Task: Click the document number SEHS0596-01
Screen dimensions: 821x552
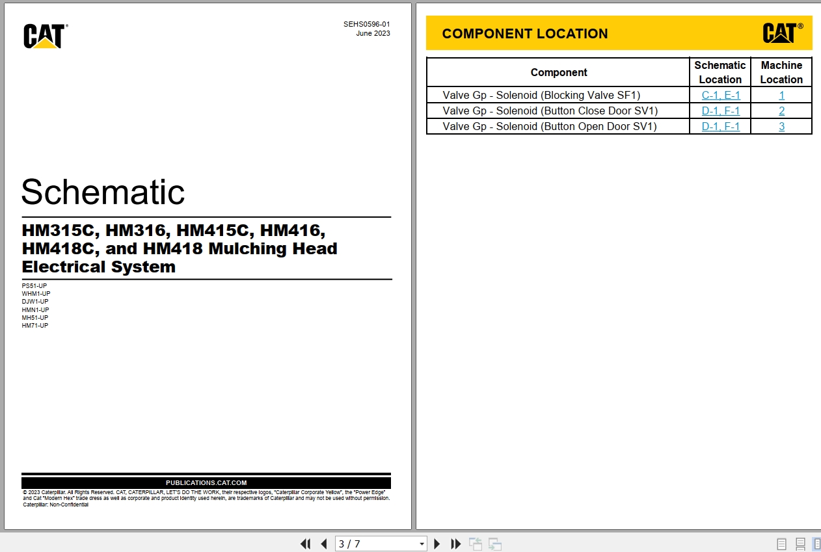Action: point(367,24)
